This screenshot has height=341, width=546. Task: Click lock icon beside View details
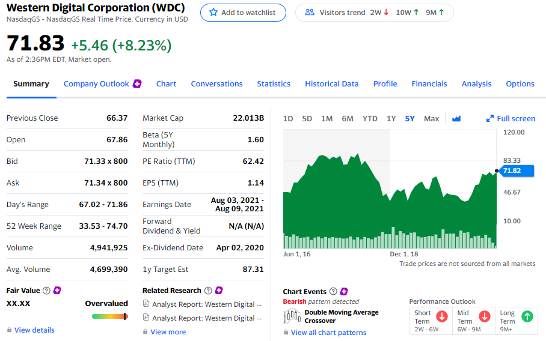10,330
